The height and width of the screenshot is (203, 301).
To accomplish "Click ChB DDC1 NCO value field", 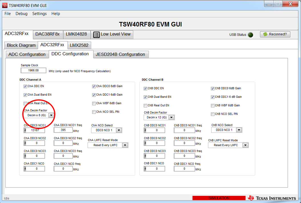I will [x=156, y=169].
